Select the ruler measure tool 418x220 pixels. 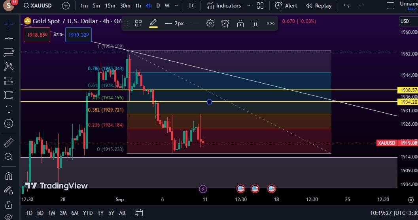point(9,143)
